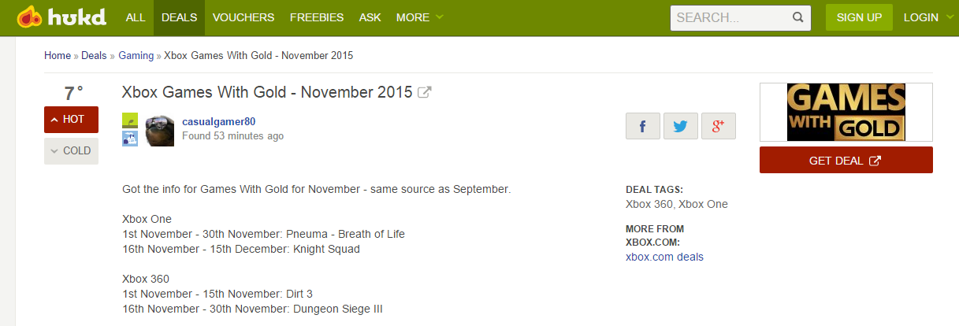Expand the MORE menu

pyautogui.click(x=420, y=17)
